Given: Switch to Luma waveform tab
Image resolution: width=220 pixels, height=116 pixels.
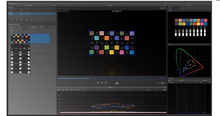Looking at the screenshot, I should pos(79,90).
